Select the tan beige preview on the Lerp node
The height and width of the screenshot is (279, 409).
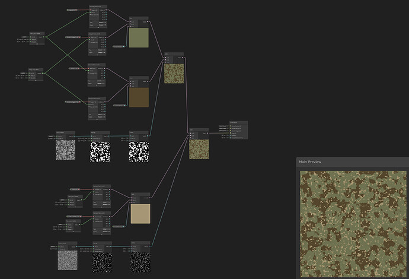(x=140, y=214)
